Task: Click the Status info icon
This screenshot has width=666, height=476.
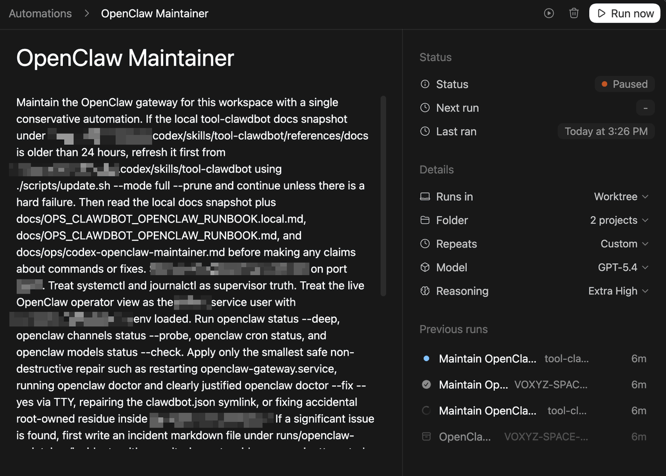Action: [425, 84]
